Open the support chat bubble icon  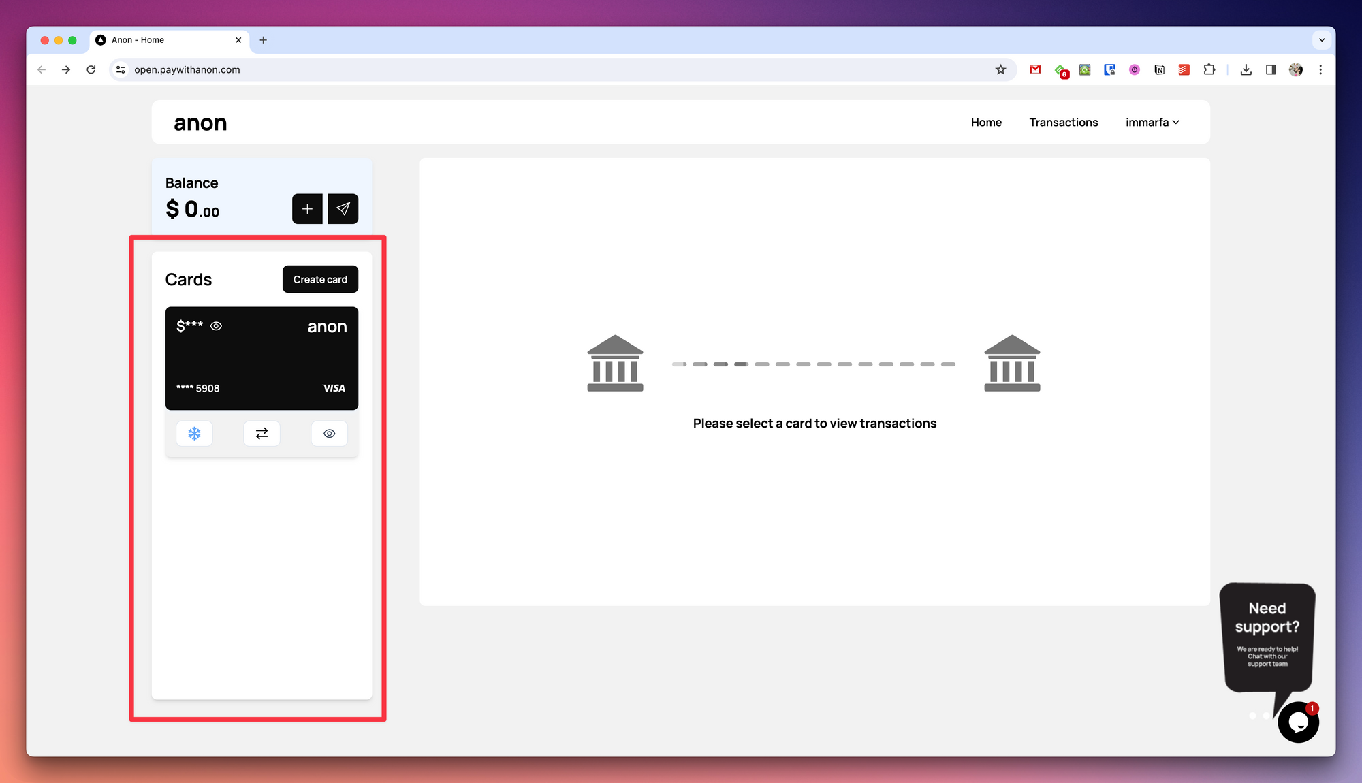coord(1298,722)
